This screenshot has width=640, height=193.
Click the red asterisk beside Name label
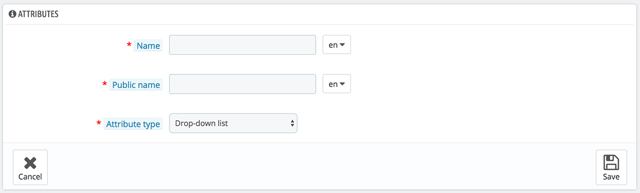click(129, 45)
